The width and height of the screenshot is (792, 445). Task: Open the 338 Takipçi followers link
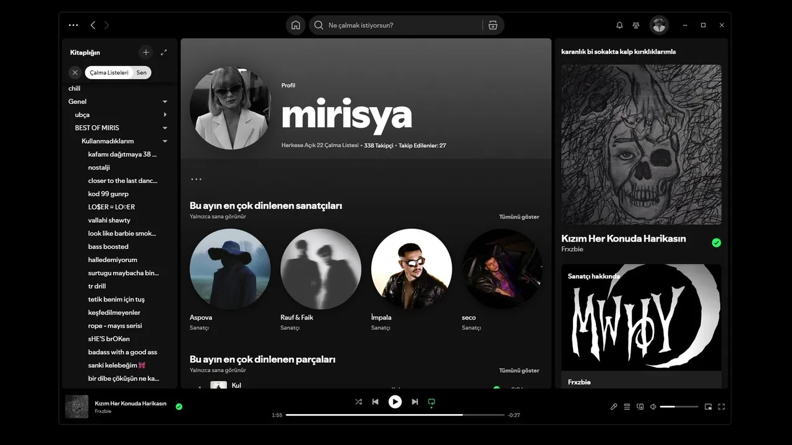coord(379,146)
